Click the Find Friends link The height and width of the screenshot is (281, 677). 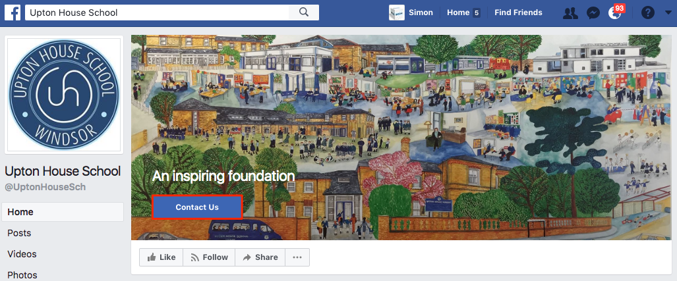click(518, 13)
